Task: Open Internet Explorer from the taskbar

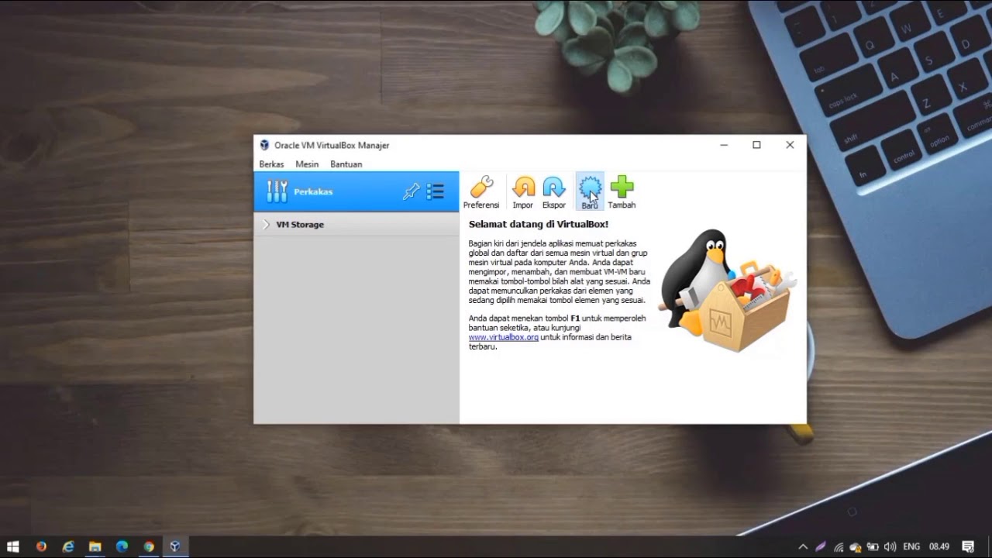Action: point(68,546)
